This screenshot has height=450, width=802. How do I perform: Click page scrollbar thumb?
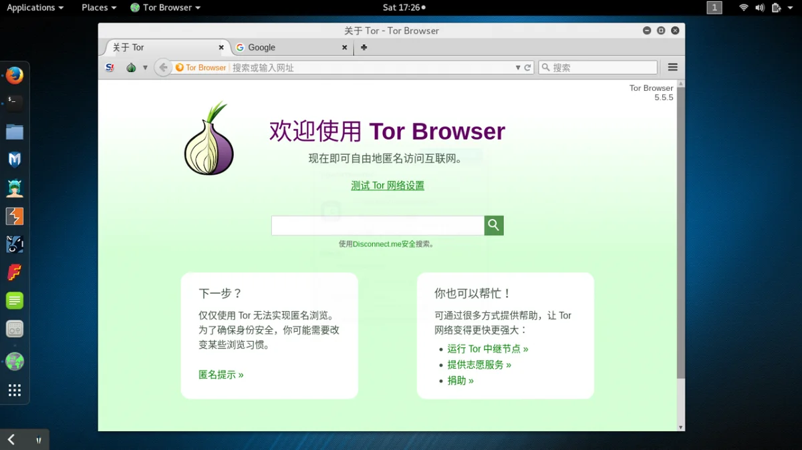[680, 234]
